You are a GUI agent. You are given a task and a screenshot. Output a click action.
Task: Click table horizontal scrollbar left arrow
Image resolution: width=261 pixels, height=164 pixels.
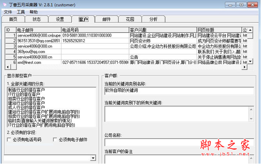coord(8,67)
